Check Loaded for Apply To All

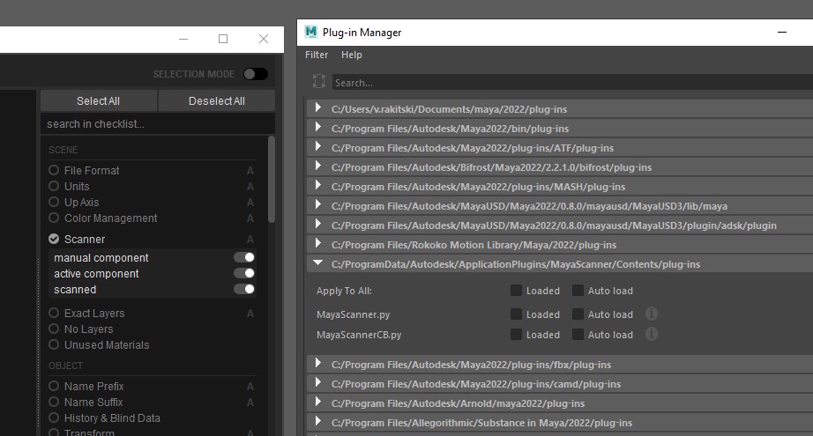click(x=516, y=291)
